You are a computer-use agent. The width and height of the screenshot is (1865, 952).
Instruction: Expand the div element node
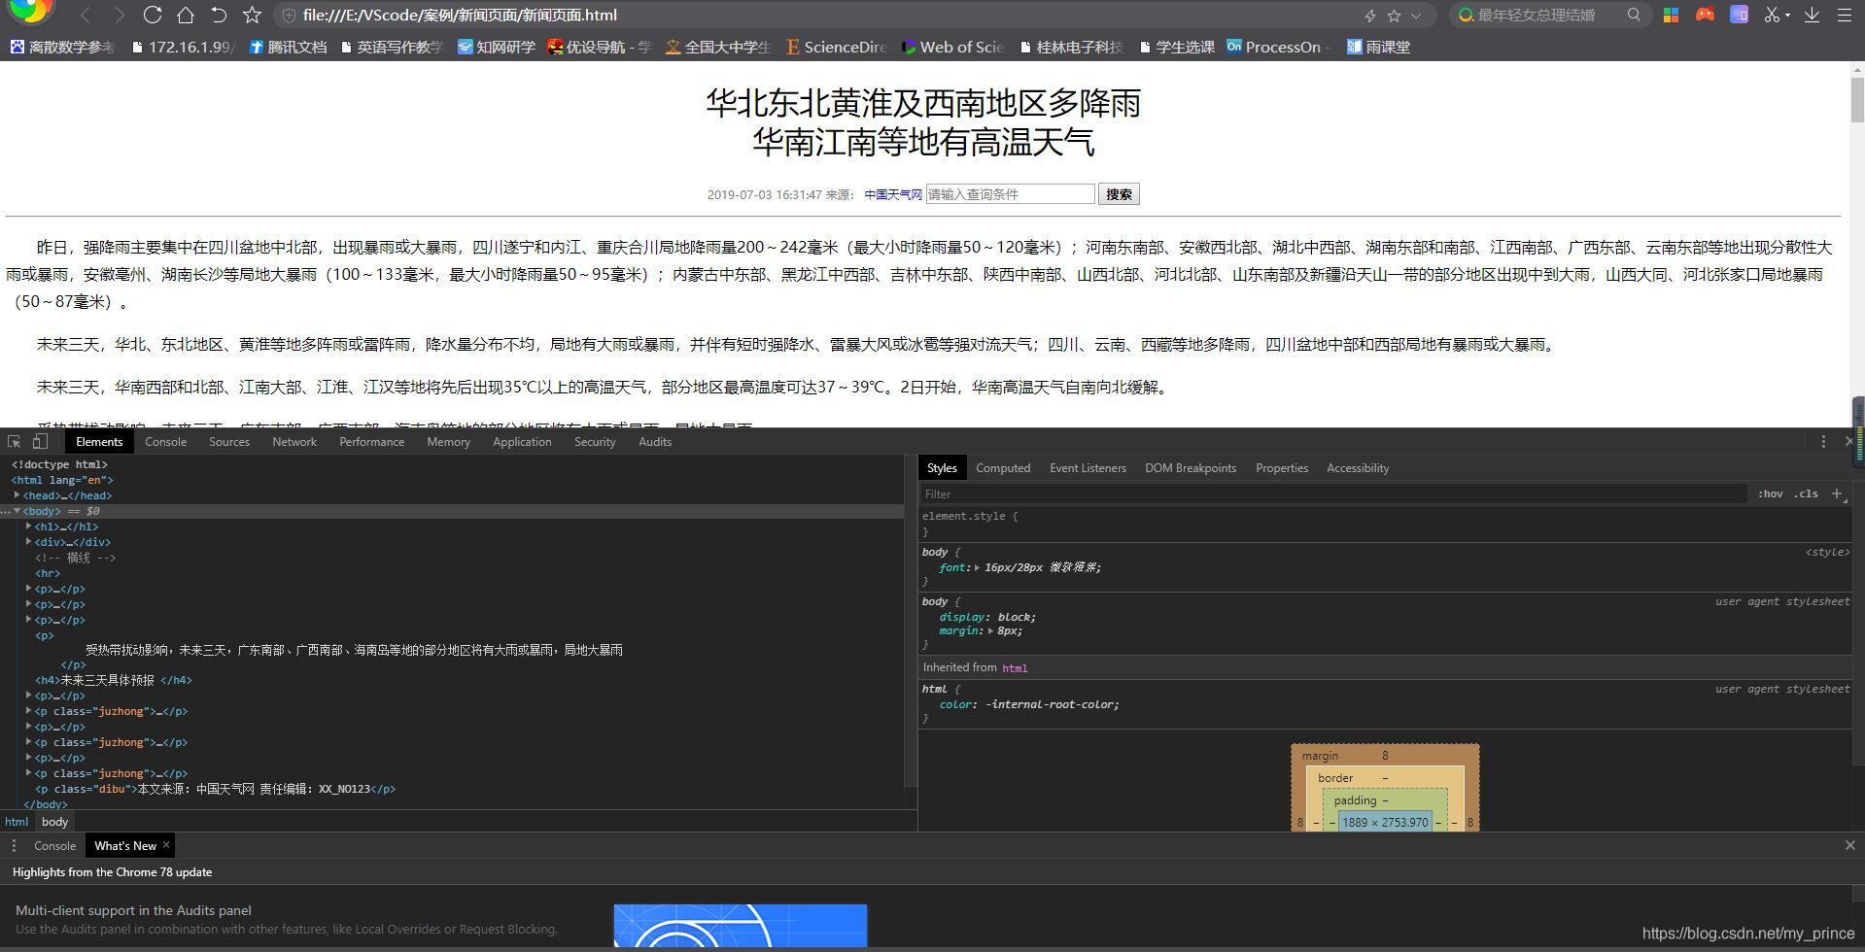[28, 542]
